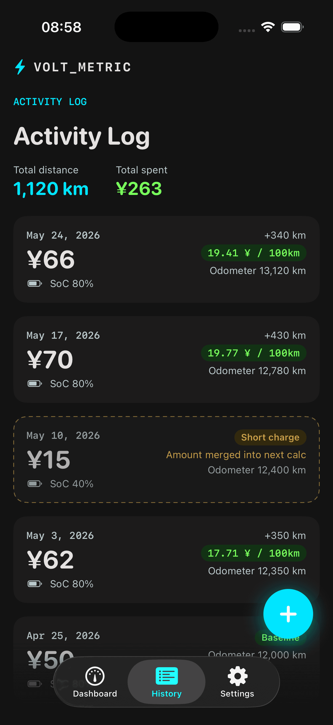Tap the Short charge badge
The image size is (333, 725).
point(270,437)
